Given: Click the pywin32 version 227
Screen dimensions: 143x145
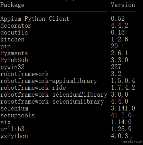Looking at the screenshot, I should 116,67.
